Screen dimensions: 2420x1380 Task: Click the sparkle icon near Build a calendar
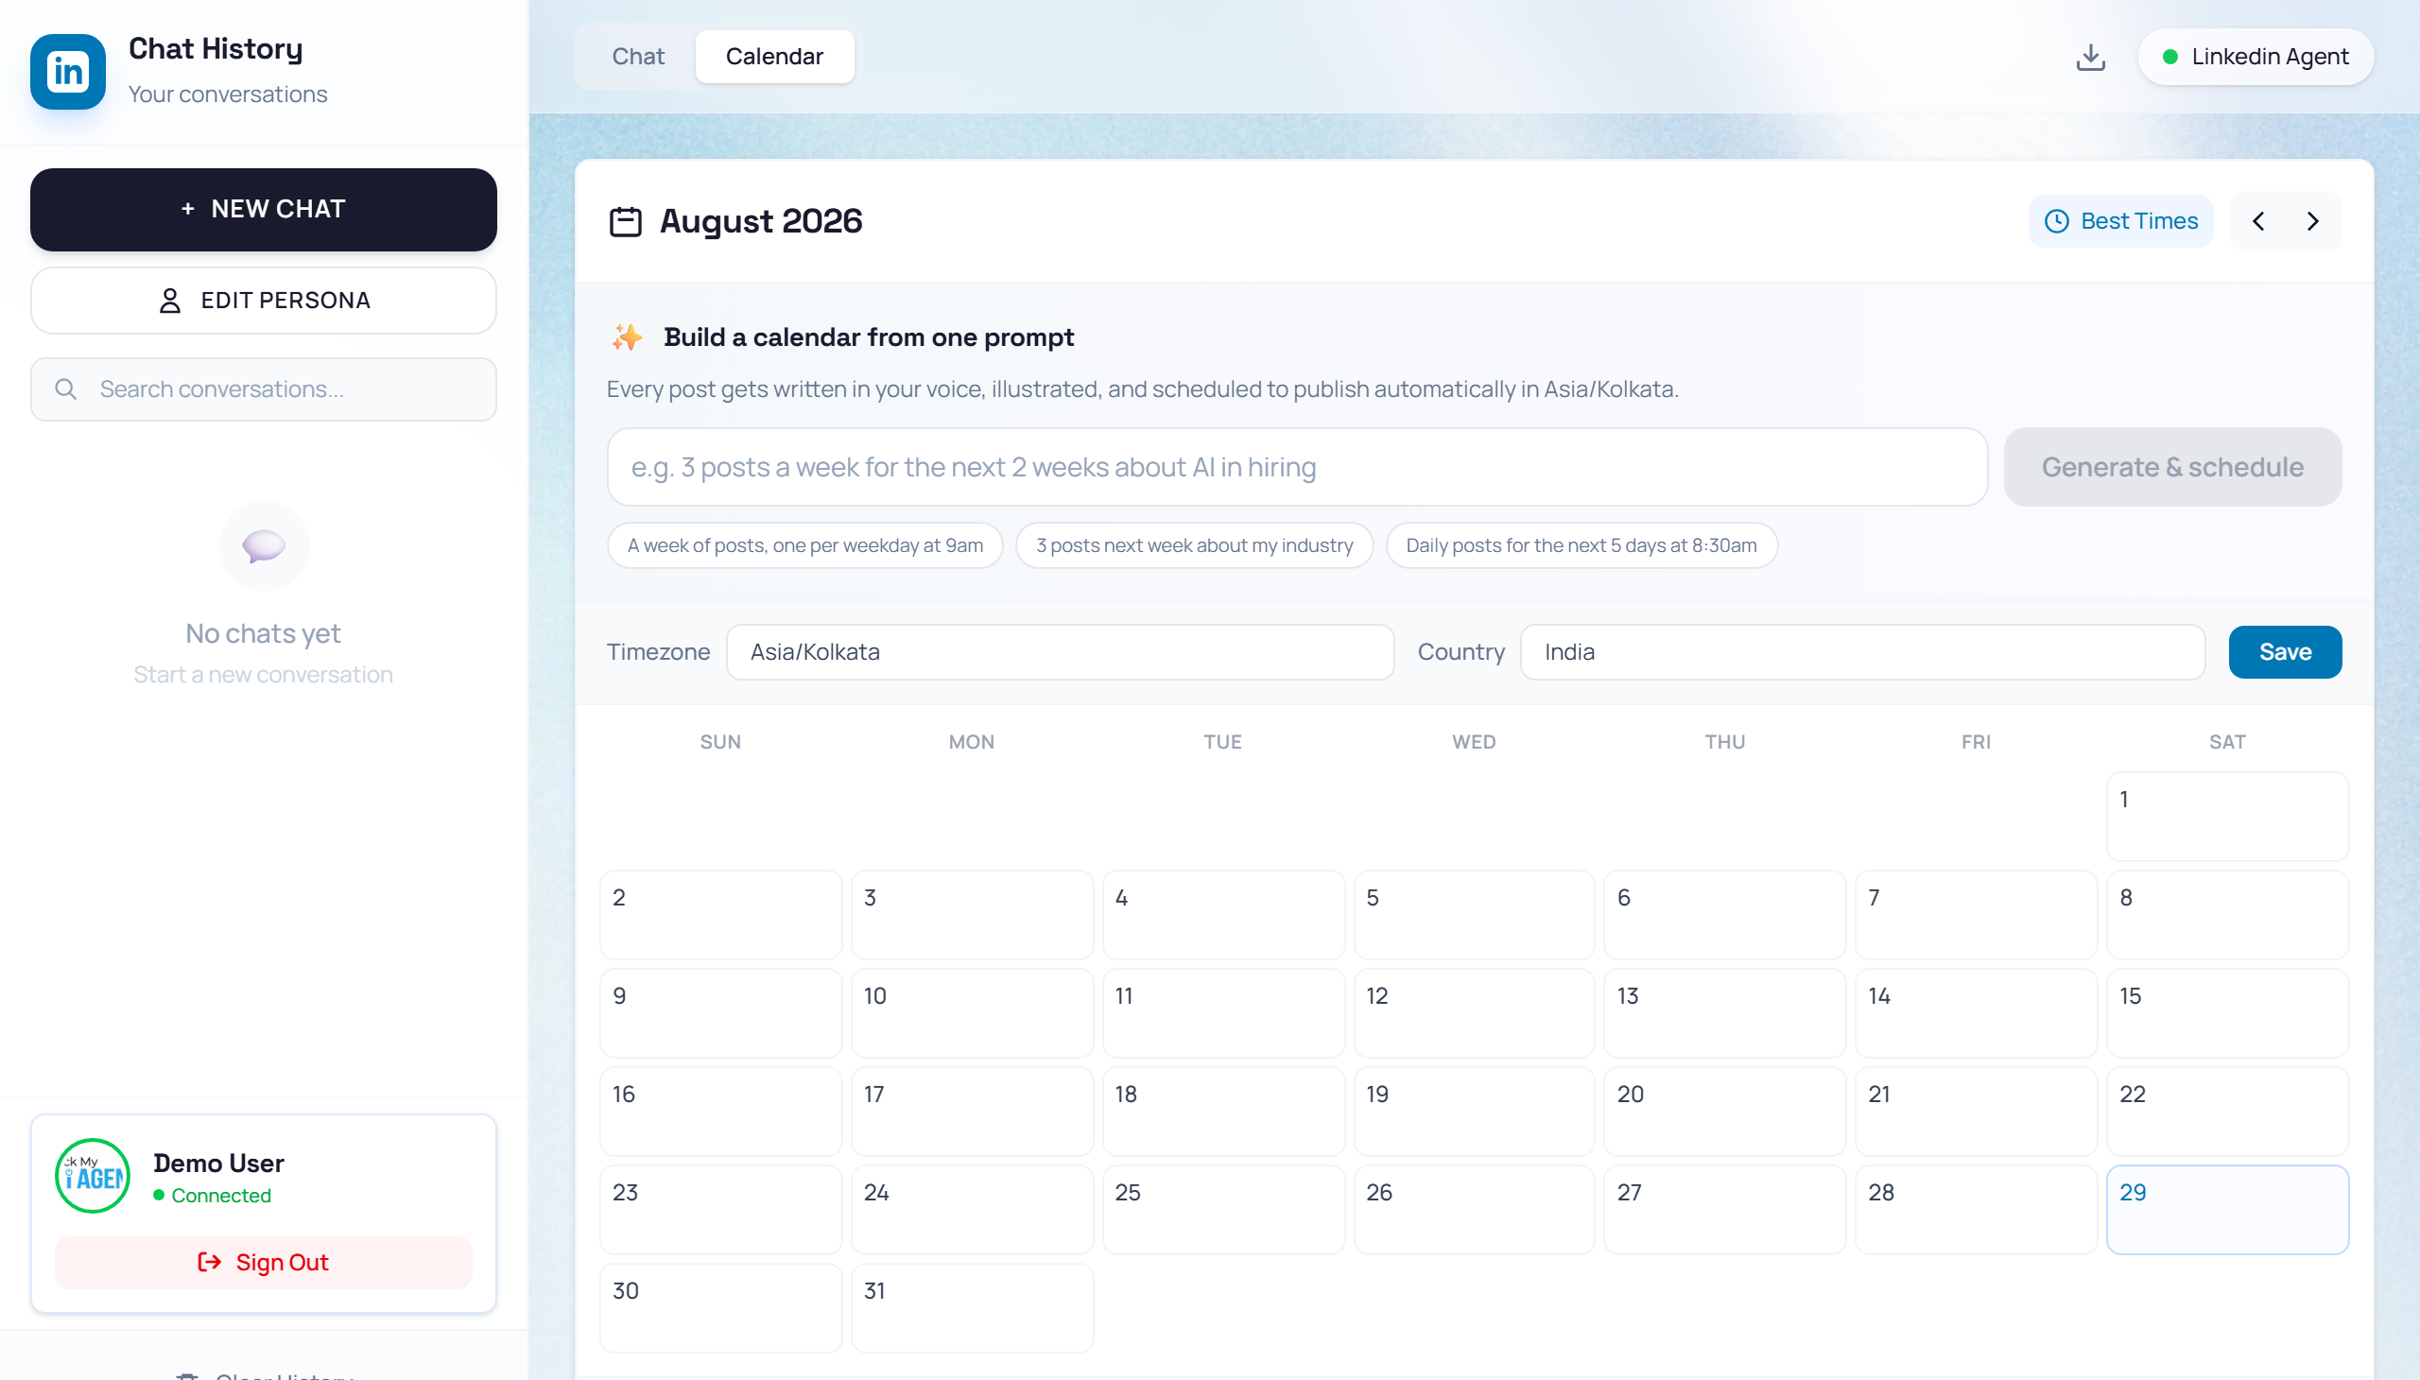click(626, 337)
